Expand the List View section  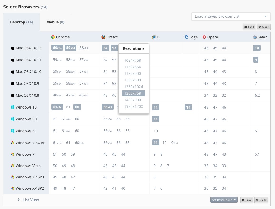[28, 200]
